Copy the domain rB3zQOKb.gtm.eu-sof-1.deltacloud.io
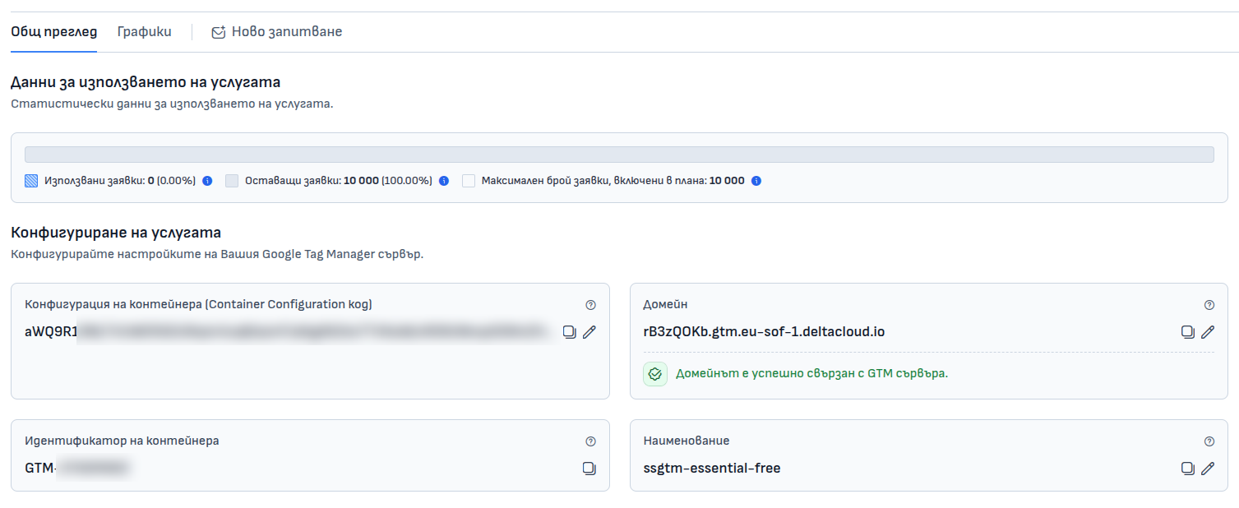Viewport: 1239px width, 508px height. [1187, 332]
